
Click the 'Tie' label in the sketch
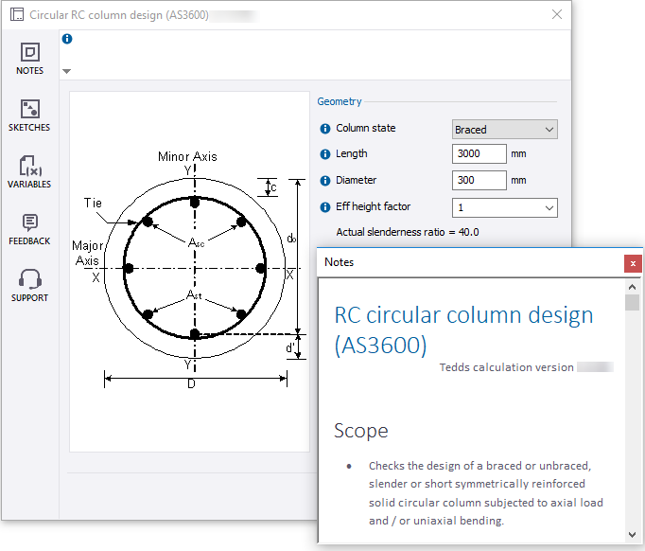[93, 203]
